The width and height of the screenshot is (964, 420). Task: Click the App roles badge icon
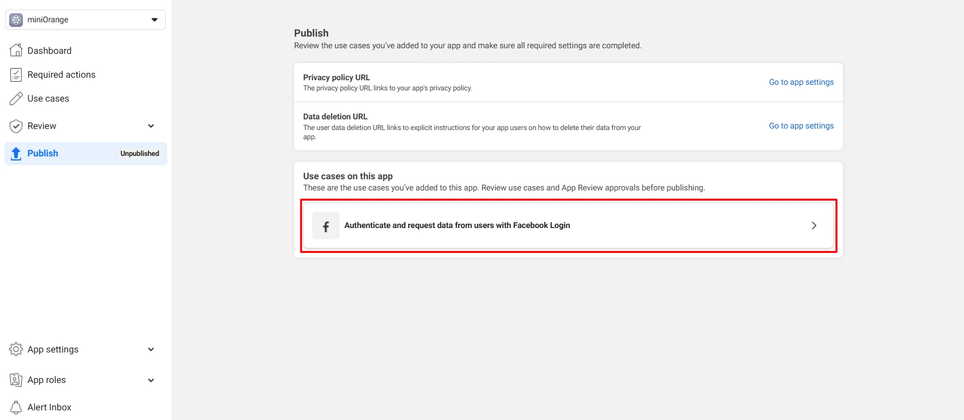coord(16,380)
